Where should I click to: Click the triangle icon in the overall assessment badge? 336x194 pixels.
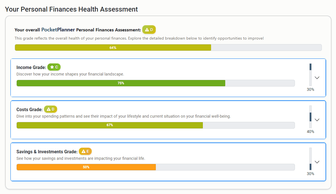(147, 29)
